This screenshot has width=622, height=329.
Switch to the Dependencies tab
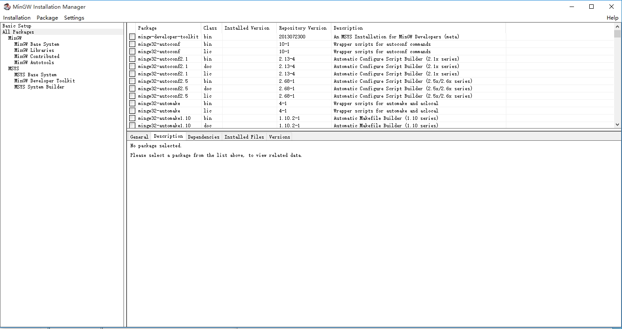coord(203,136)
